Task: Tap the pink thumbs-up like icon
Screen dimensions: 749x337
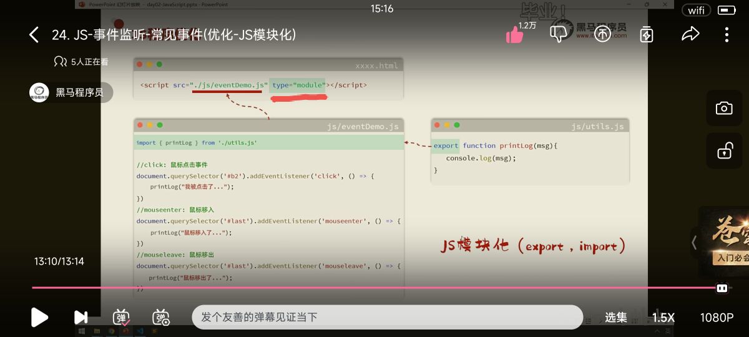Action: point(515,35)
